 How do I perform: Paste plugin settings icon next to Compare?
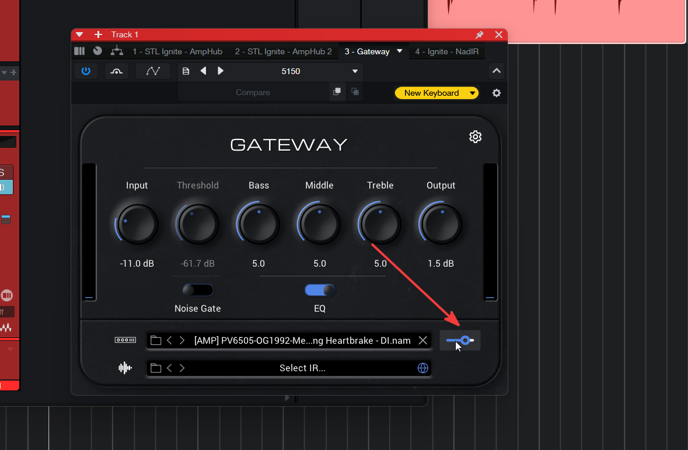(x=355, y=91)
